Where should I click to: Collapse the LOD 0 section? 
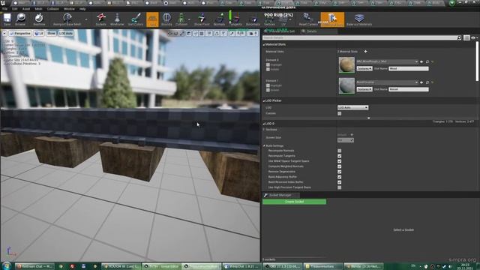264,124
